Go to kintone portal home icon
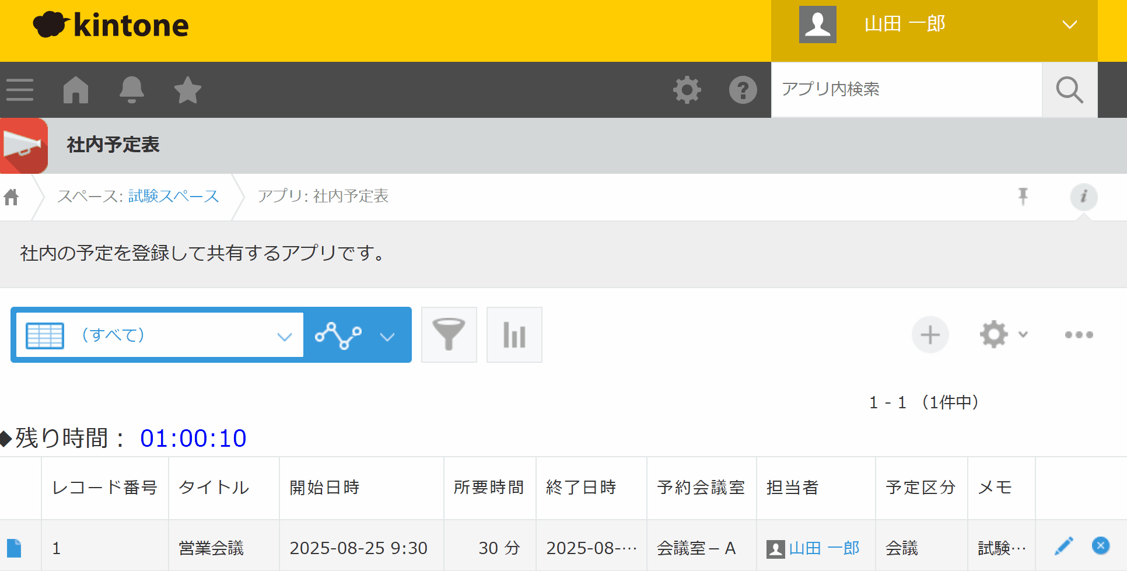The height and width of the screenshot is (571, 1127). click(76, 90)
